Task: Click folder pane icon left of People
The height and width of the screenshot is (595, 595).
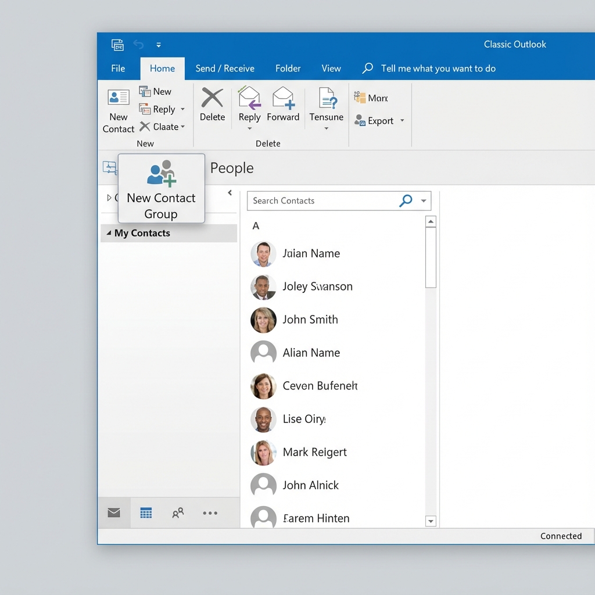Action: pyautogui.click(x=110, y=167)
